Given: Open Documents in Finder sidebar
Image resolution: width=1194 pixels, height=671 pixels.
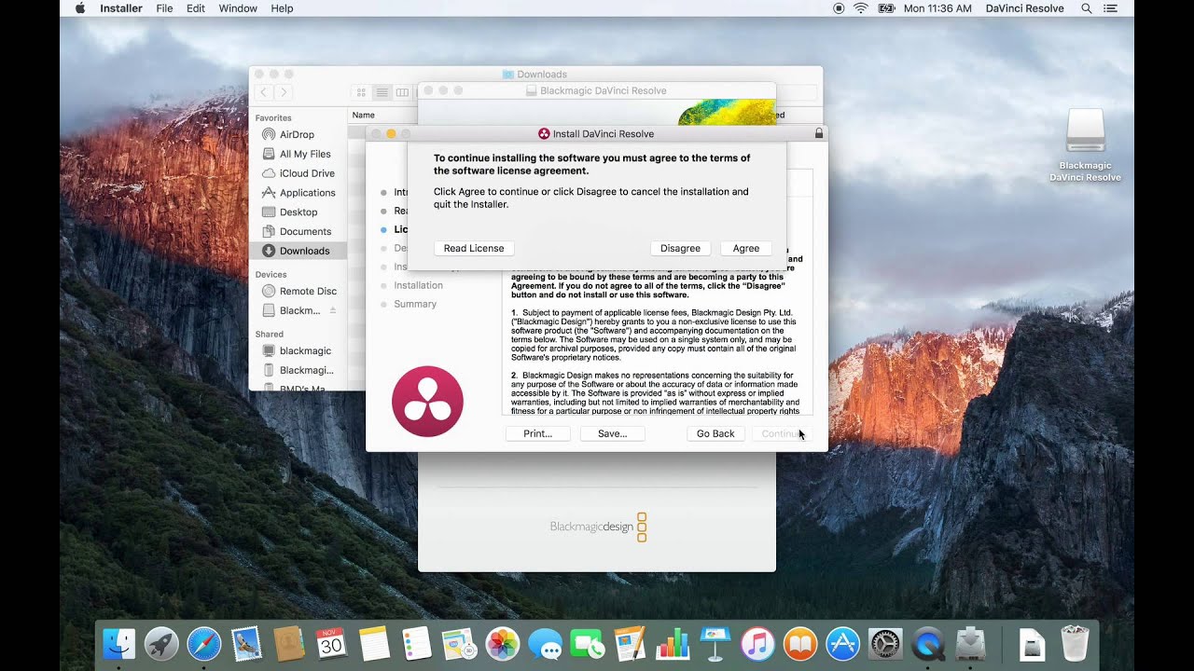Looking at the screenshot, I should 305,231.
